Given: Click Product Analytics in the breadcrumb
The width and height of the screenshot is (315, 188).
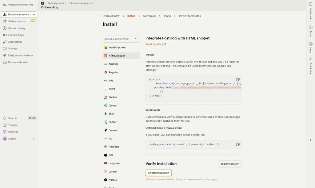Looking at the screenshot, I should tap(81, 3).
